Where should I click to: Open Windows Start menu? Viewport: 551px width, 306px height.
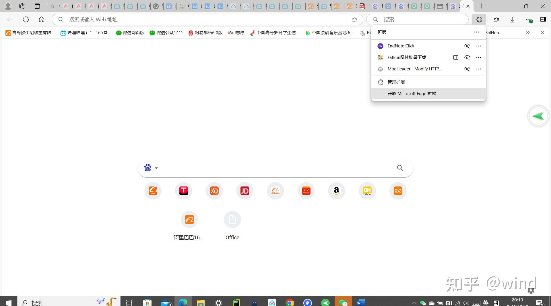tap(8, 303)
